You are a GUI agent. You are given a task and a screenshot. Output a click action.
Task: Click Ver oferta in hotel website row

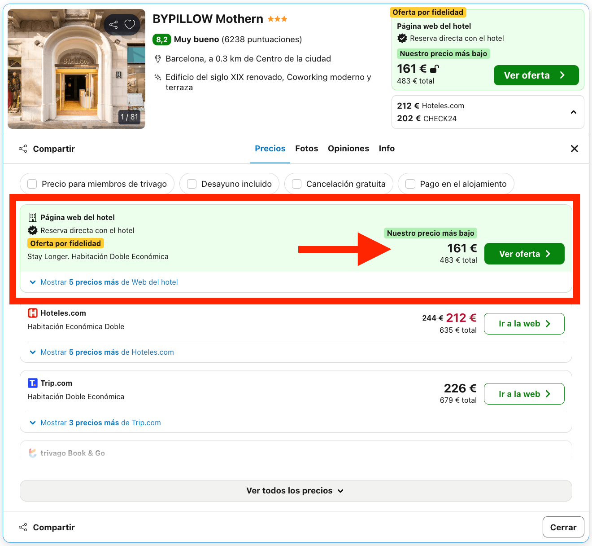pyautogui.click(x=524, y=254)
